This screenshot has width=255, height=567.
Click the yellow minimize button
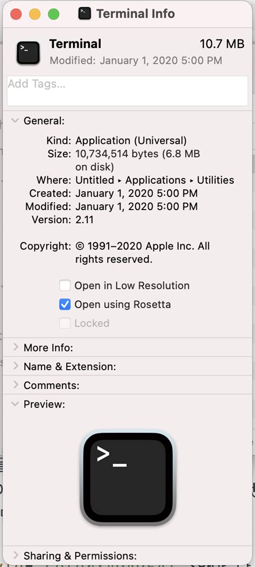point(35,15)
